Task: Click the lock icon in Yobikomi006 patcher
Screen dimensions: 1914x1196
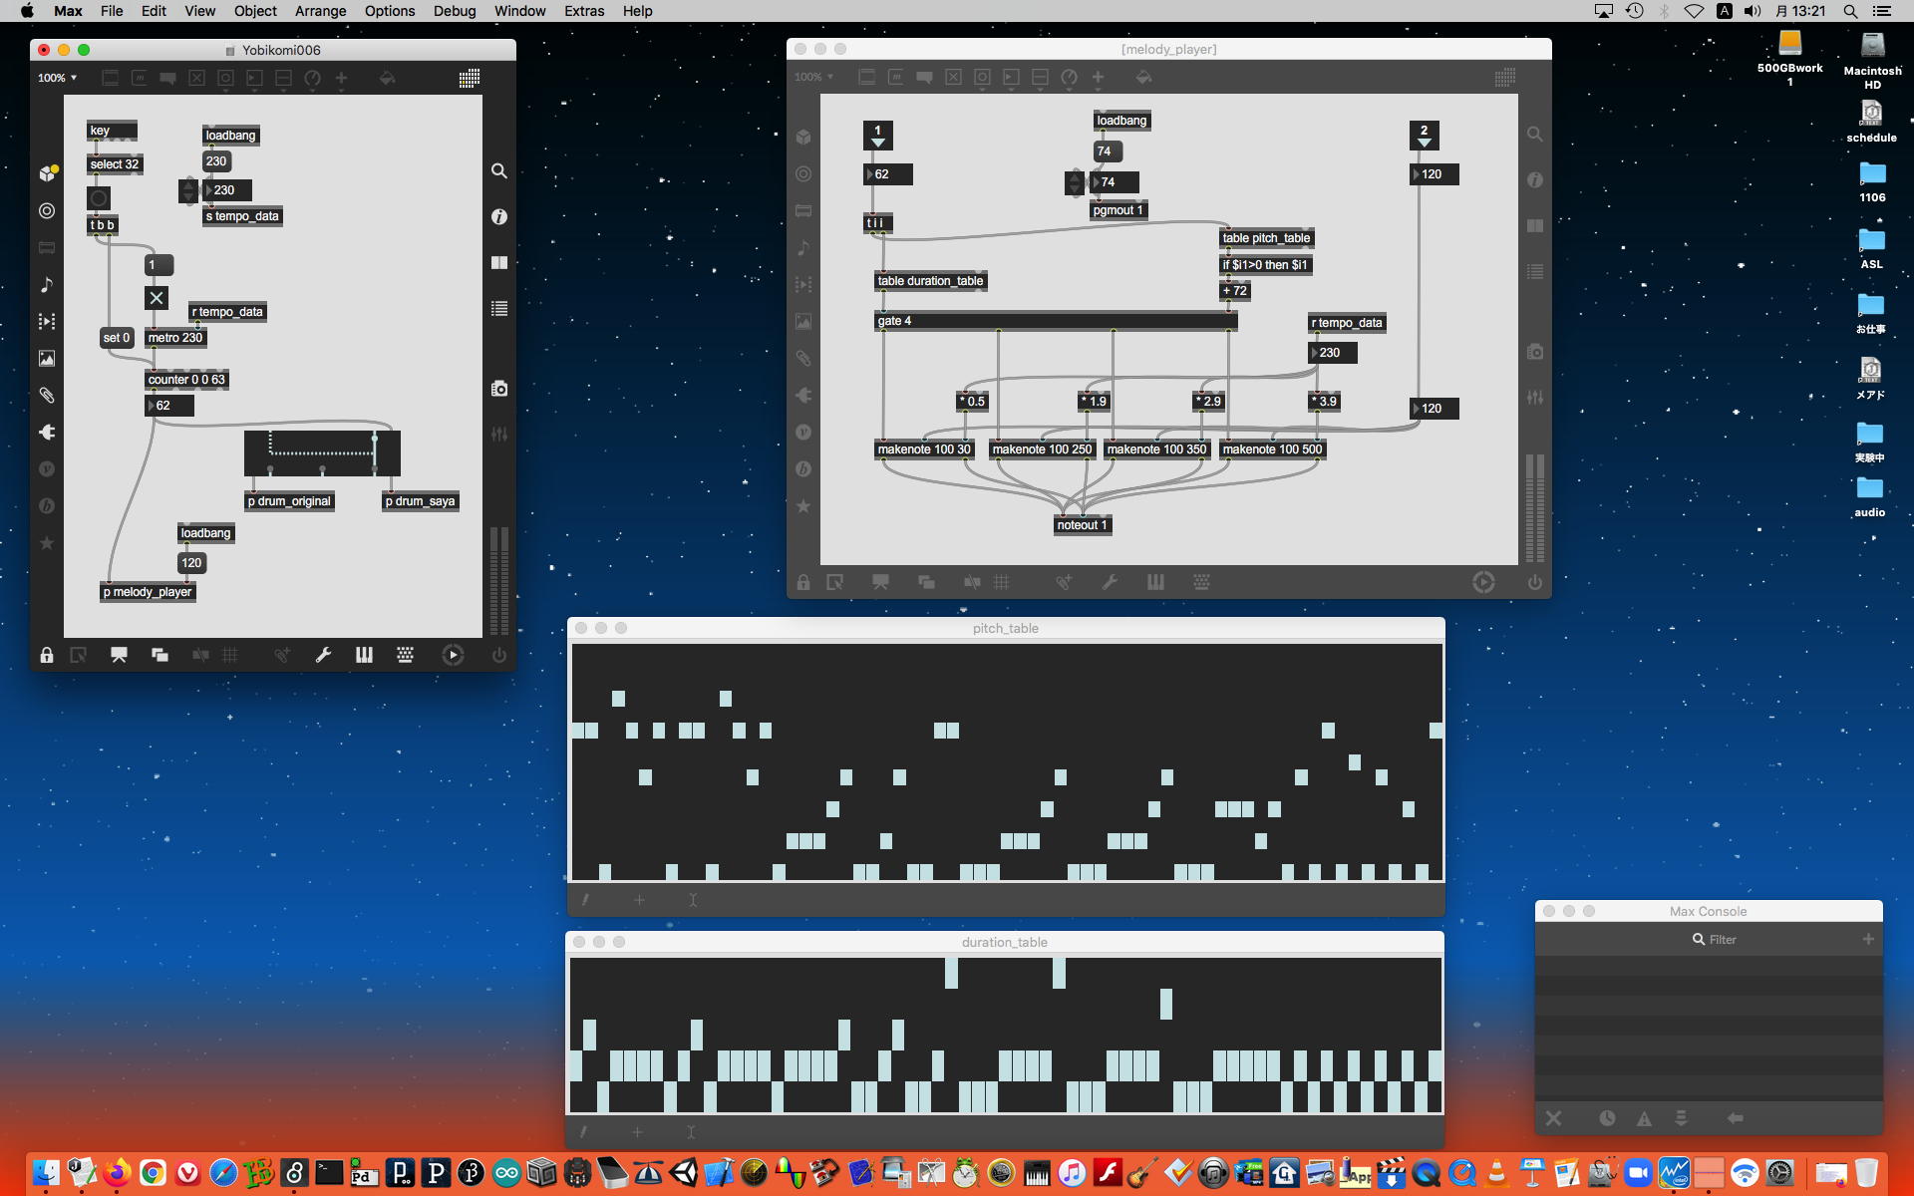Action: click(47, 655)
